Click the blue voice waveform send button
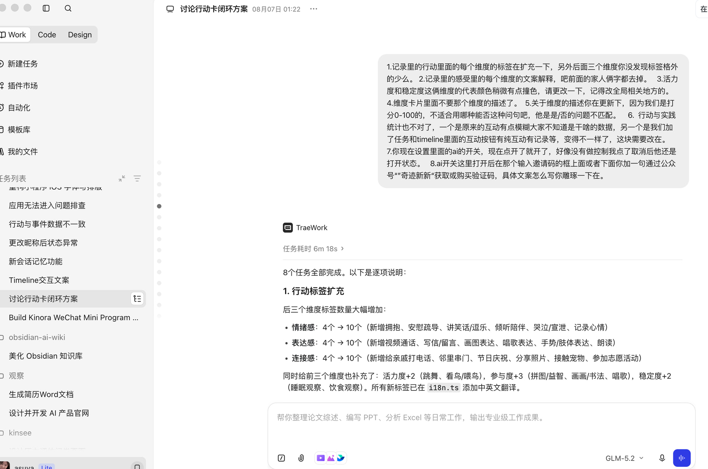The width and height of the screenshot is (708, 469). pyautogui.click(x=681, y=458)
